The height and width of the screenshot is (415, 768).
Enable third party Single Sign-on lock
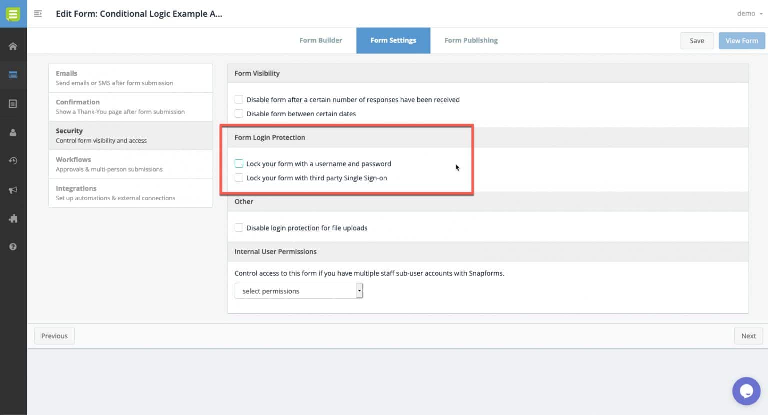point(239,177)
